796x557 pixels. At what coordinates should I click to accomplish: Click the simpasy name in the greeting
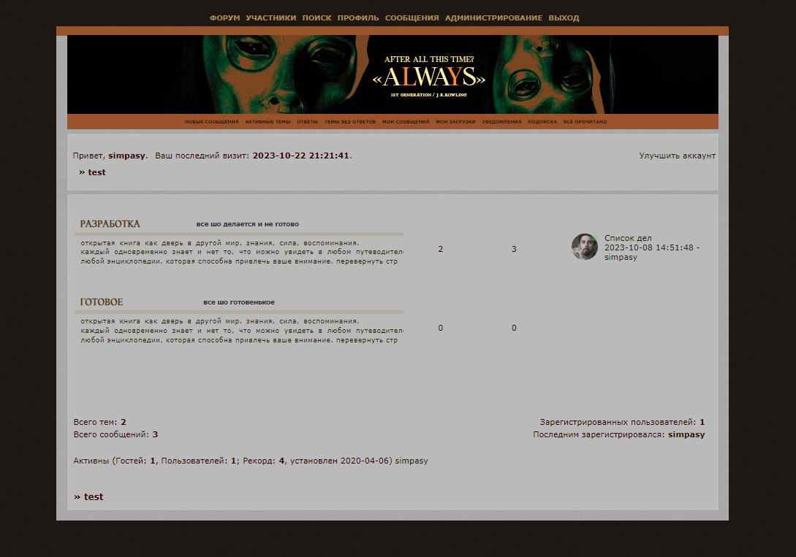tap(126, 155)
